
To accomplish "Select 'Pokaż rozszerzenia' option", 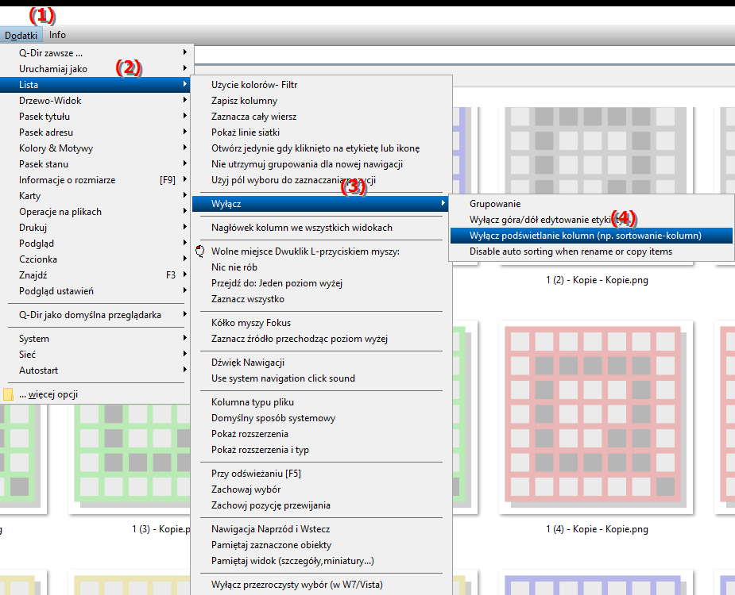I will [x=321, y=435].
